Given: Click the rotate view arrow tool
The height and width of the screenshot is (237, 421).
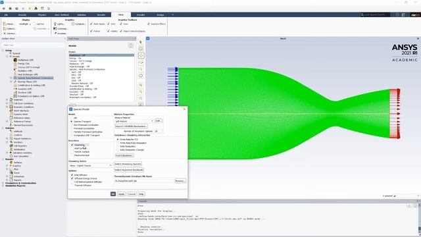Looking at the screenshot, I should pos(141,63).
